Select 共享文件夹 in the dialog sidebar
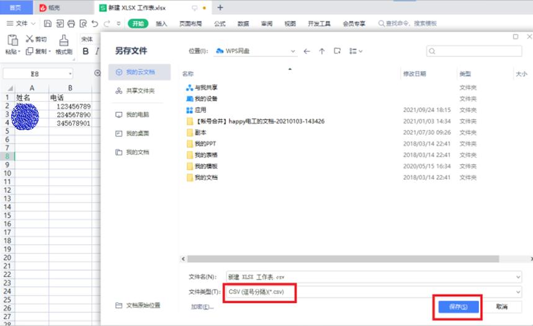 pos(140,90)
